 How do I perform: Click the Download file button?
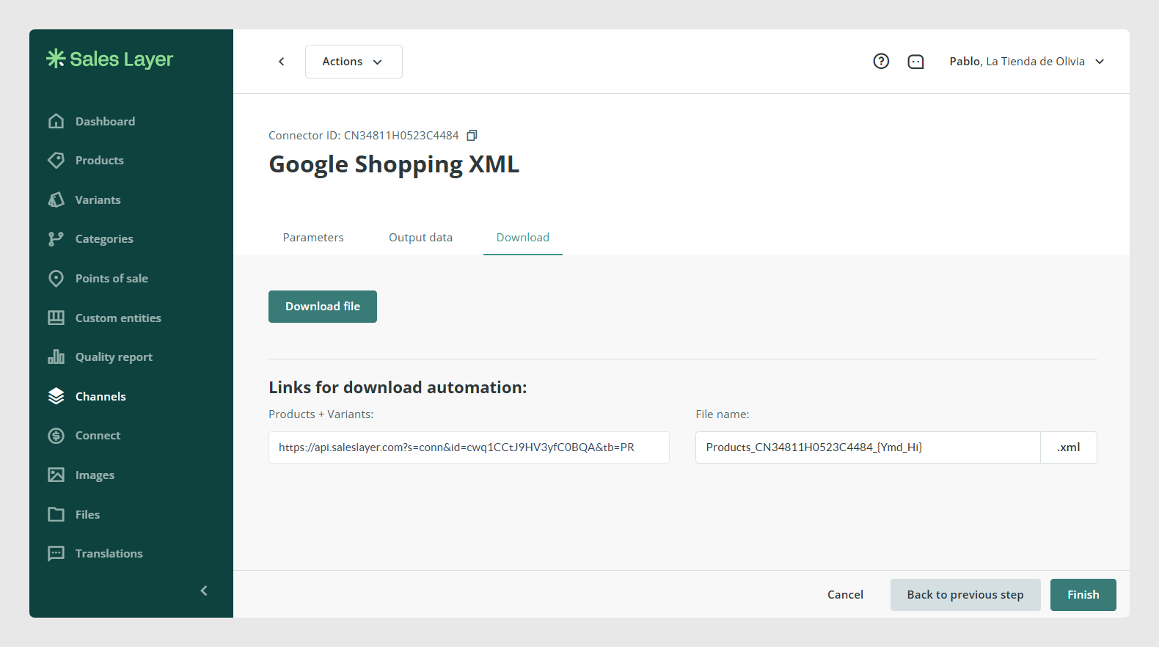pyautogui.click(x=323, y=307)
